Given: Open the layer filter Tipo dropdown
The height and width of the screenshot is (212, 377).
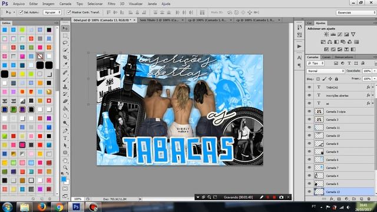Looking at the screenshot, I should (x=316, y=63).
